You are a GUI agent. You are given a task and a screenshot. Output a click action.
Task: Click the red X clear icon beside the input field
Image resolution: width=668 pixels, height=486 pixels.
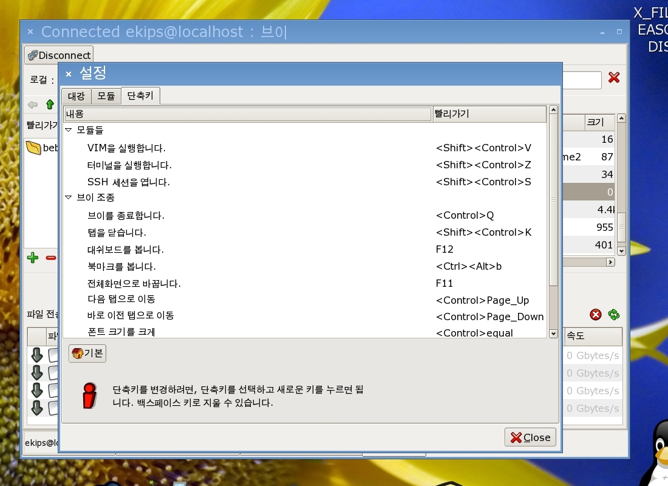pyautogui.click(x=614, y=78)
